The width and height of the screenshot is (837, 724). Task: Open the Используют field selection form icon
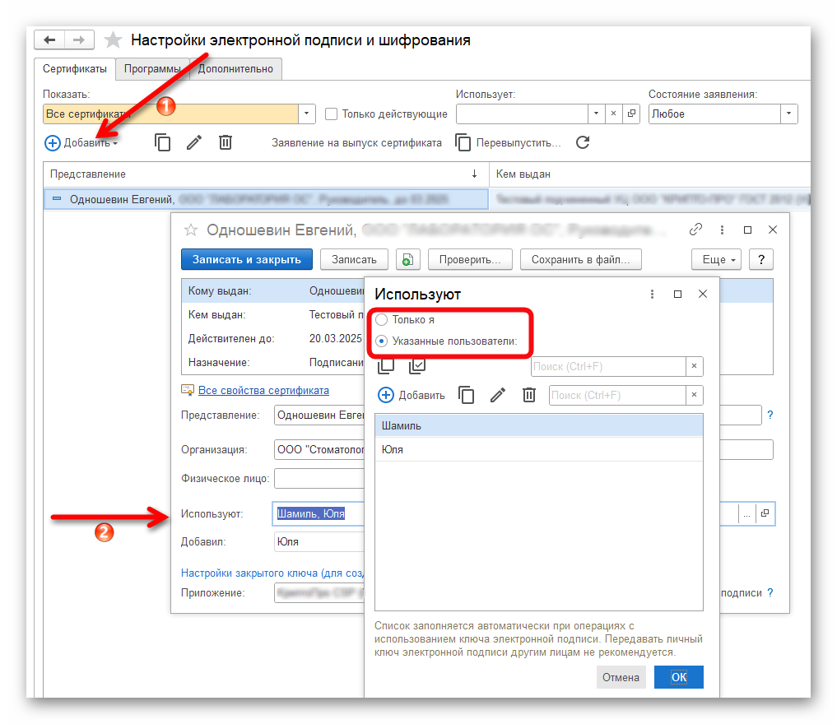tap(765, 513)
